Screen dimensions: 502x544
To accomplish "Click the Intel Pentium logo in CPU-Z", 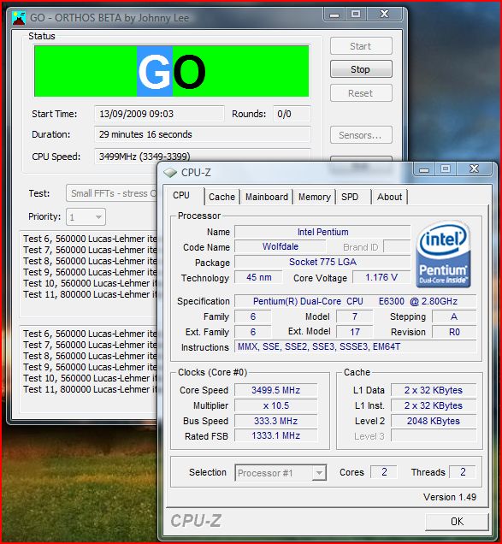I will click(443, 254).
